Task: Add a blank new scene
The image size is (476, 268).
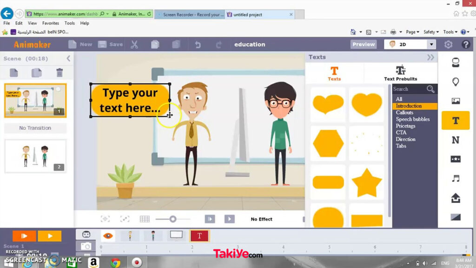Action: click(14, 73)
